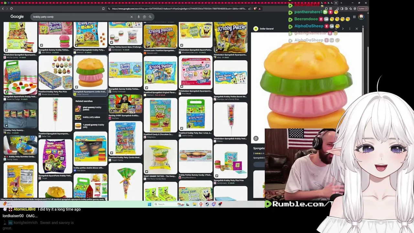Open Task View on the taskbar
This screenshot has width=414, height=233.
click(x=188, y=204)
